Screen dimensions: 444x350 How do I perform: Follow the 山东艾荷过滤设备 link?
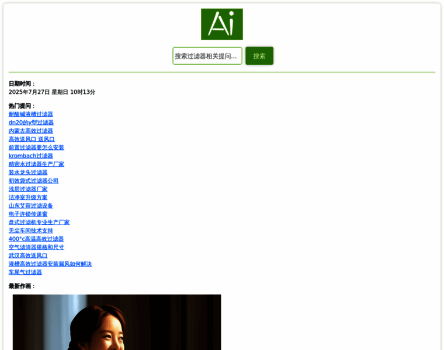30,205
